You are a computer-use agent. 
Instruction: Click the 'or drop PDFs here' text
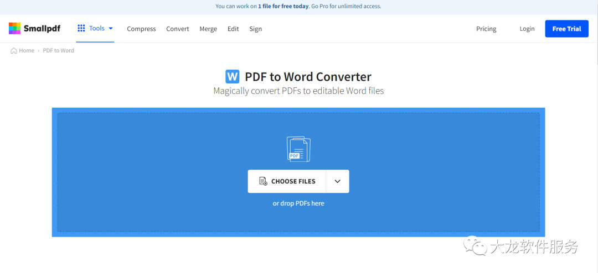pyautogui.click(x=298, y=203)
